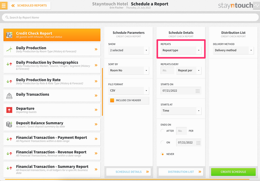Click the report list orange scrollbar
Image resolution: width=260 pixels, height=181 pixels.
tap(103, 92)
